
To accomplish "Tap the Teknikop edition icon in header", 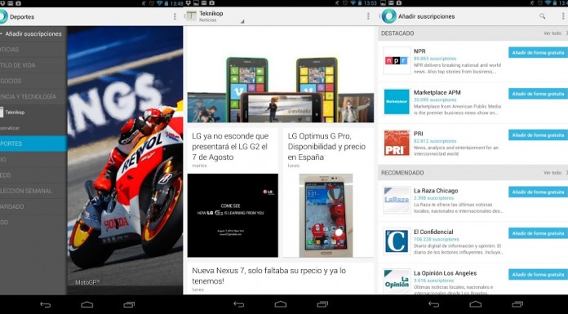I will tap(191, 16).
